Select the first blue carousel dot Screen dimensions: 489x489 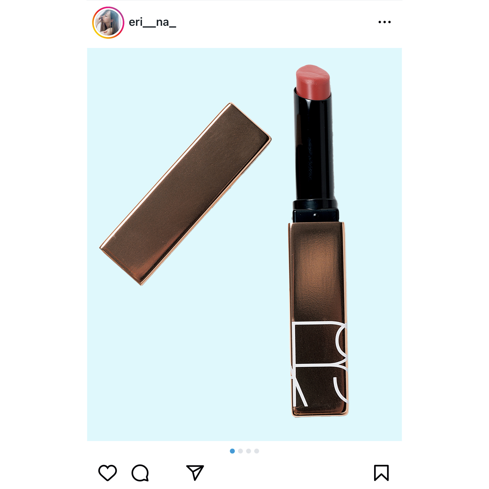click(232, 451)
